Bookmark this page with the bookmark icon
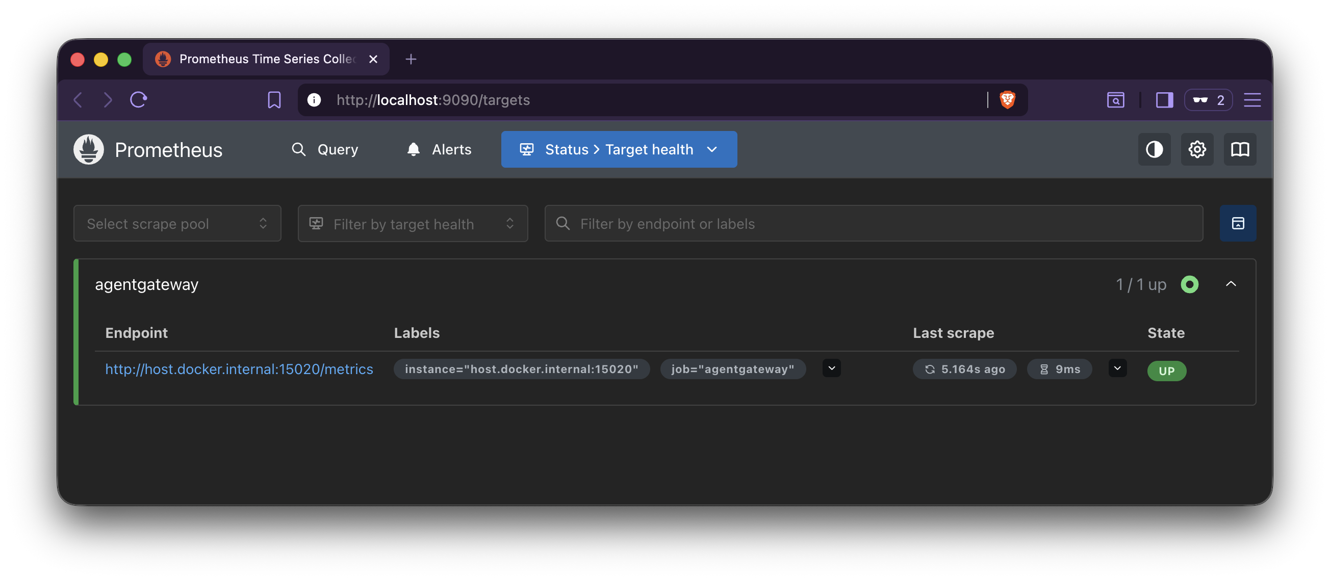 (x=274, y=99)
